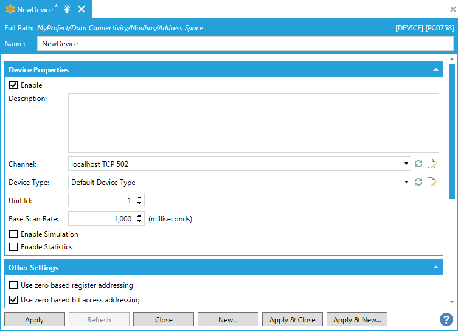The image size is (458, 331).
Task: Click the edit icon next to Device Type
Action: point(432,182)
